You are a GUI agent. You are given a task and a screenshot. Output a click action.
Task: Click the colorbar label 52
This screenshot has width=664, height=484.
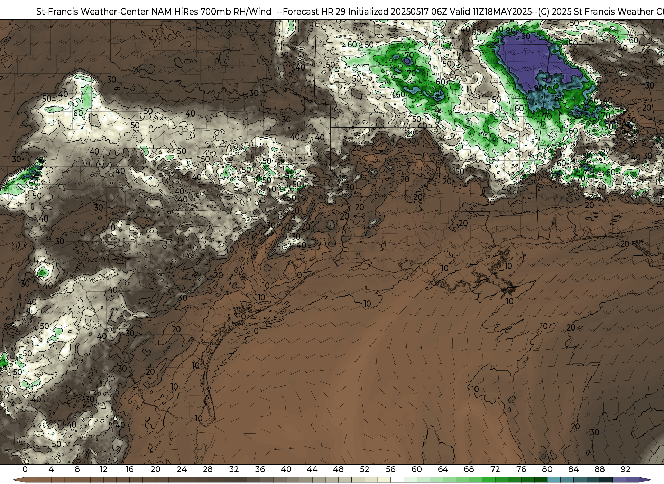[365, 469]
